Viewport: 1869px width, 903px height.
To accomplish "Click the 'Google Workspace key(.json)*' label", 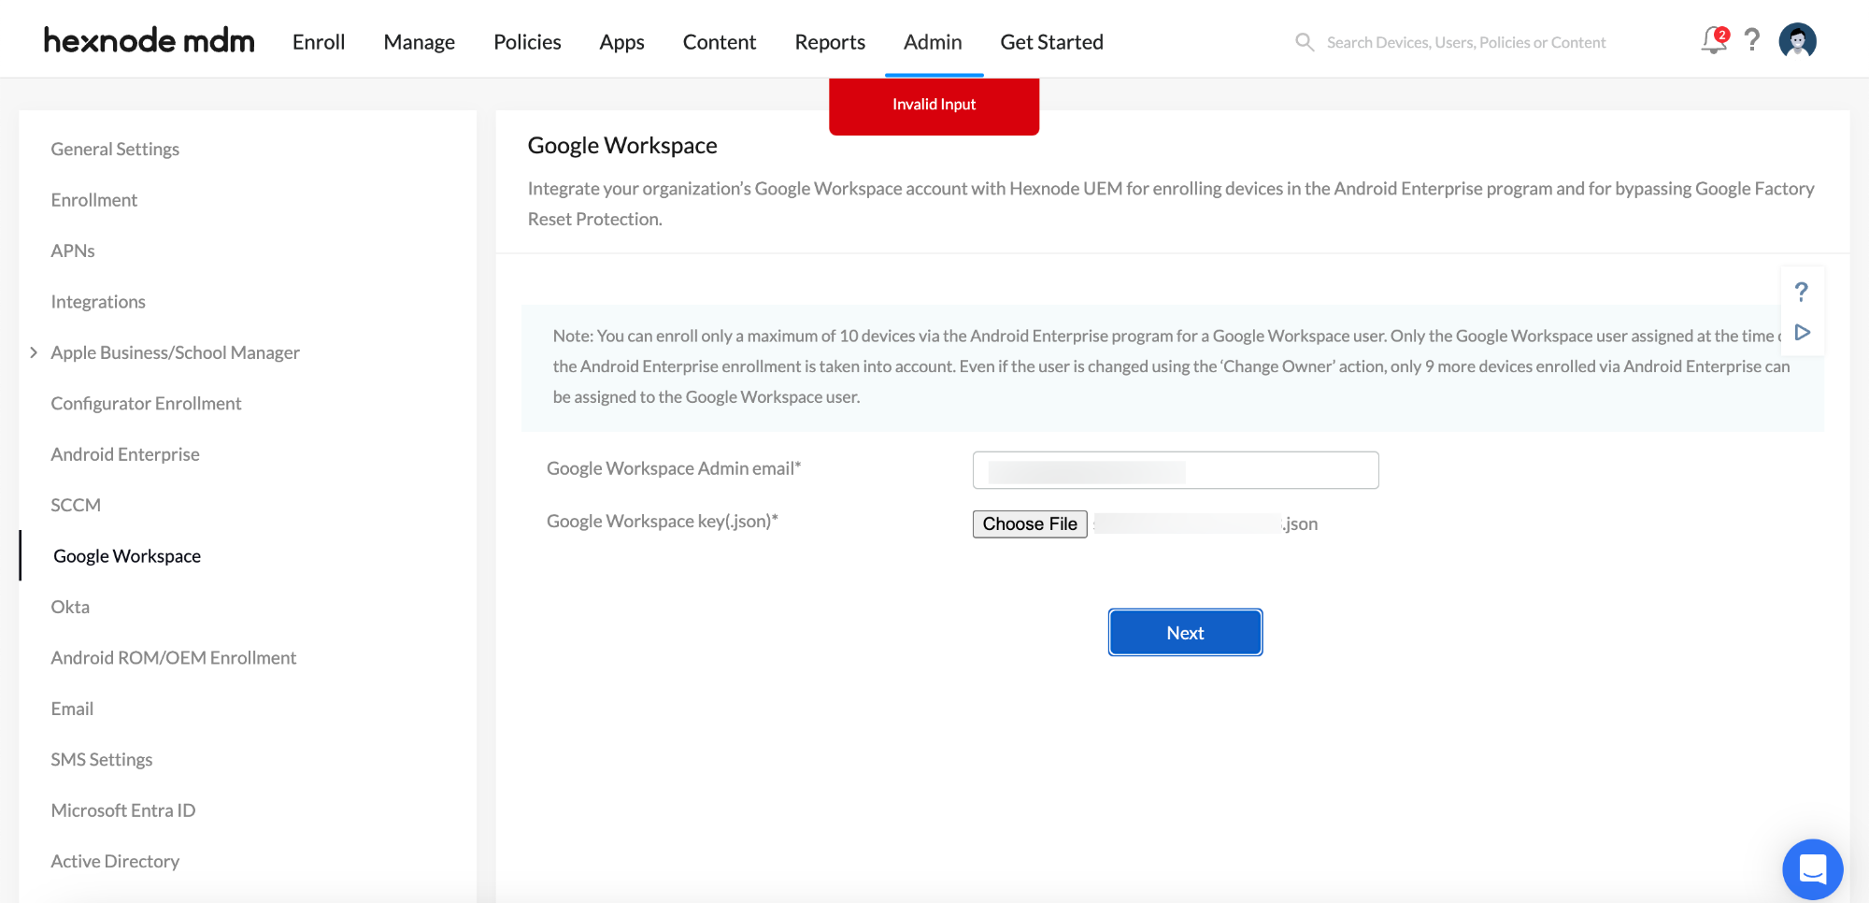I will (x=663, y=521).
